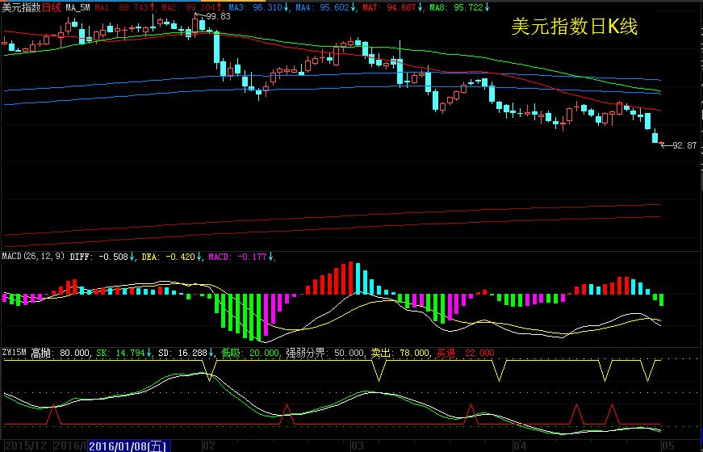The width and height of the screenshot is (703, 452).
Task: Open the MA_5M indicator label
Action: (x=77, y=6)
